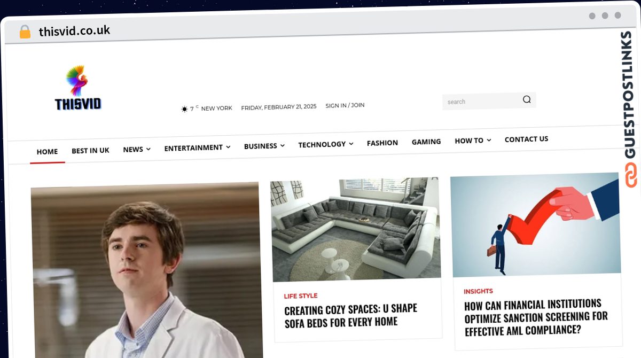Go to the Home menu item
The height and width of the screenshot is (358, 641).
point(47,152)
